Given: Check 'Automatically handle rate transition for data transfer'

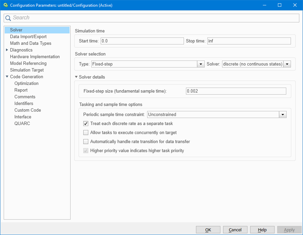Looking at the screenshot, I should pos(86,142).
